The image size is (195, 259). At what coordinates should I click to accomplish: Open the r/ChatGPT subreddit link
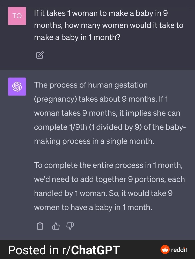[91, 250]
